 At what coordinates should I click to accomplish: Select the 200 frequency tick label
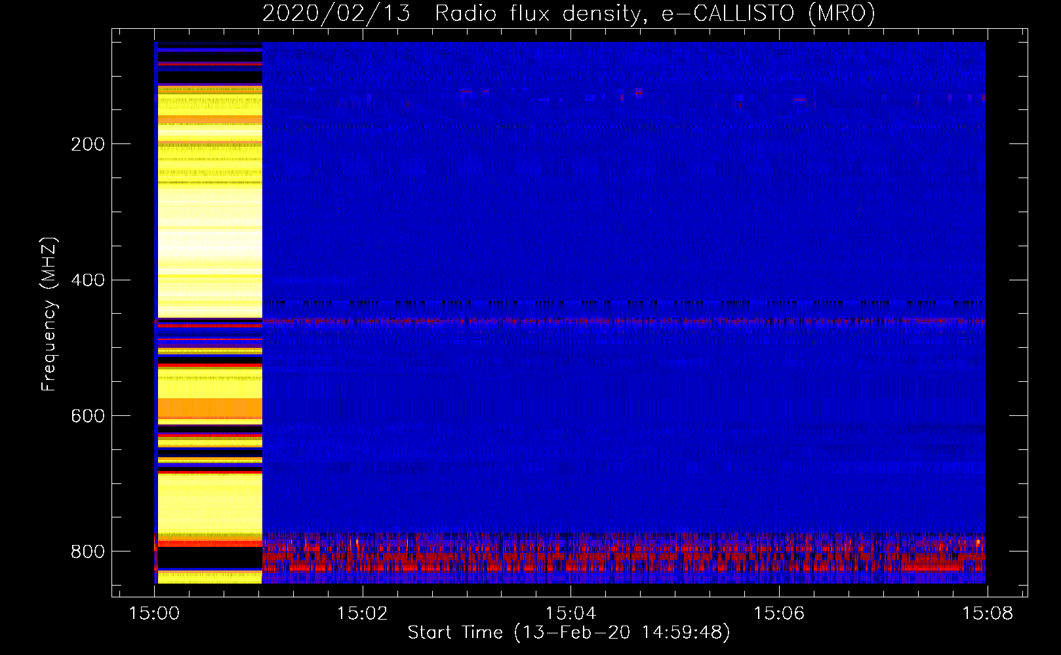click(88, 144)
